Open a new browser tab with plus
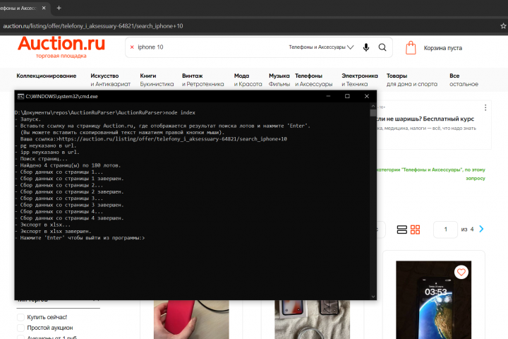 pos(59,8)
